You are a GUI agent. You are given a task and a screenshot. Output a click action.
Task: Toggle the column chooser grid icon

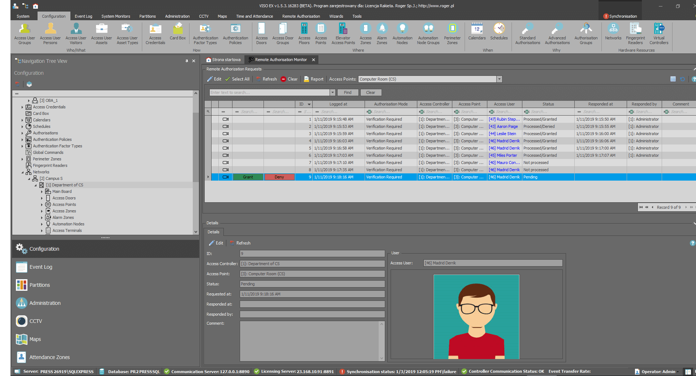click(x=673, y=79)
